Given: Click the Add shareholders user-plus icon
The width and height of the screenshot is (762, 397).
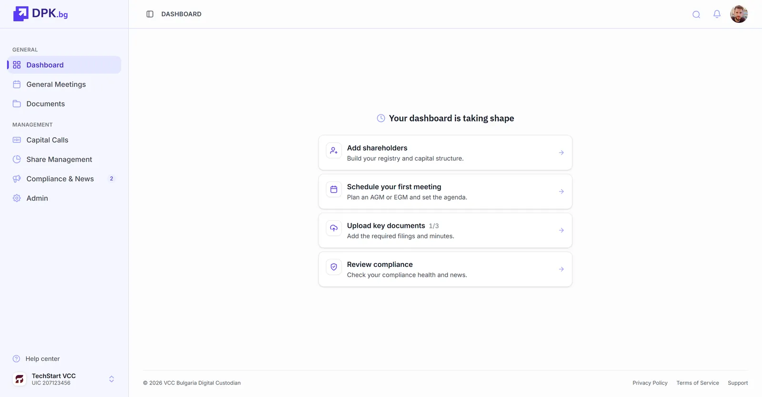Looking at the screenshot, I should click(334, 151).
